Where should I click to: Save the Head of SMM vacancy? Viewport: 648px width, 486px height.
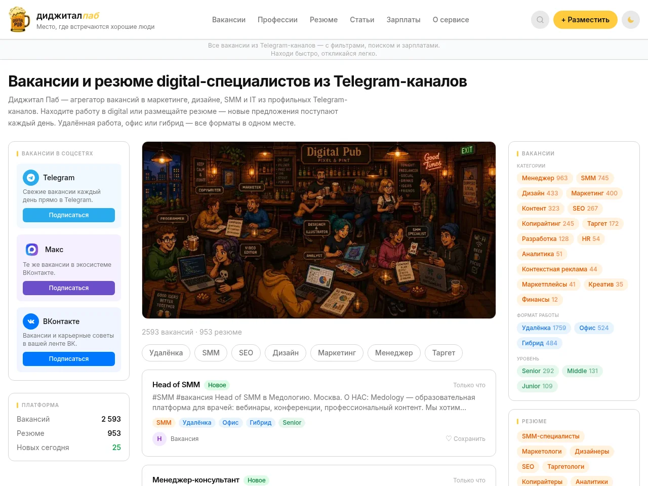coord(465,439)
